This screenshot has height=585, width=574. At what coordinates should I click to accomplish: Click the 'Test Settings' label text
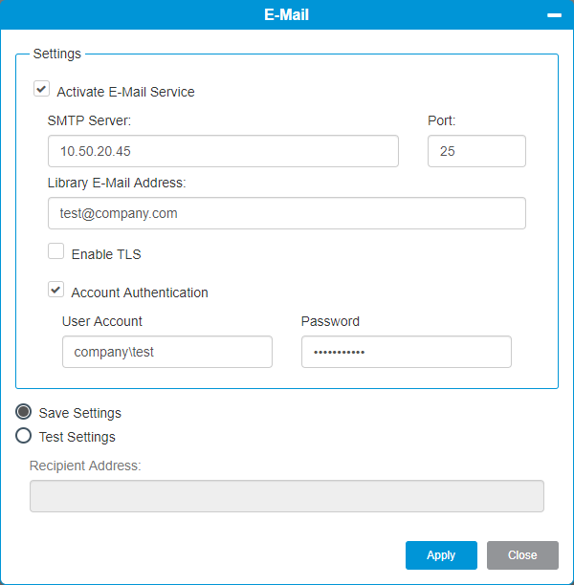tap(77, 437)
